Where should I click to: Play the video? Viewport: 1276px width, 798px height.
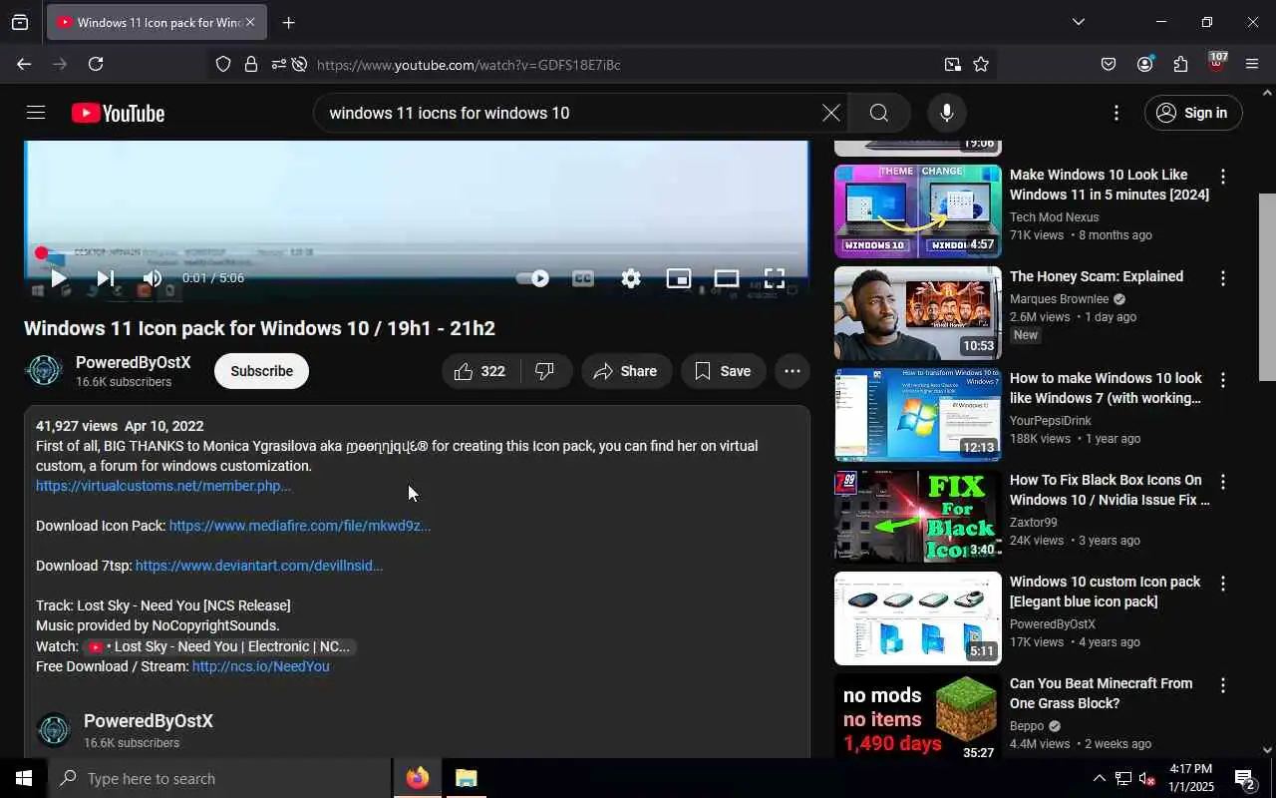pyautogui.click(x=58, y=278)
